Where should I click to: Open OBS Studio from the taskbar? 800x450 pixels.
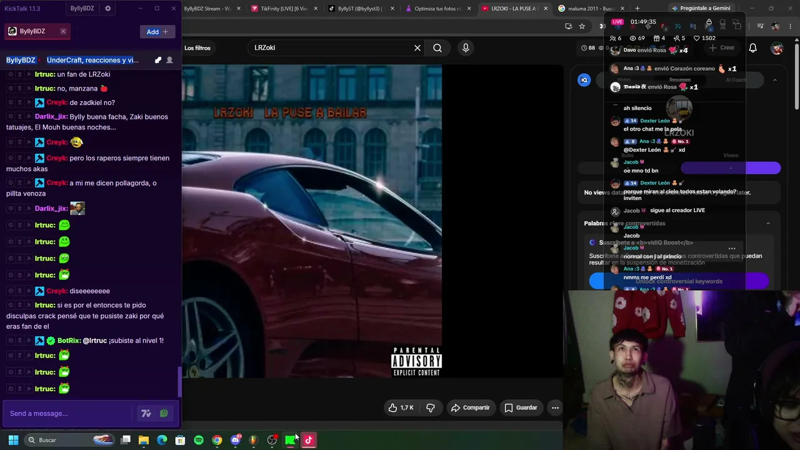tap(272, 440)
